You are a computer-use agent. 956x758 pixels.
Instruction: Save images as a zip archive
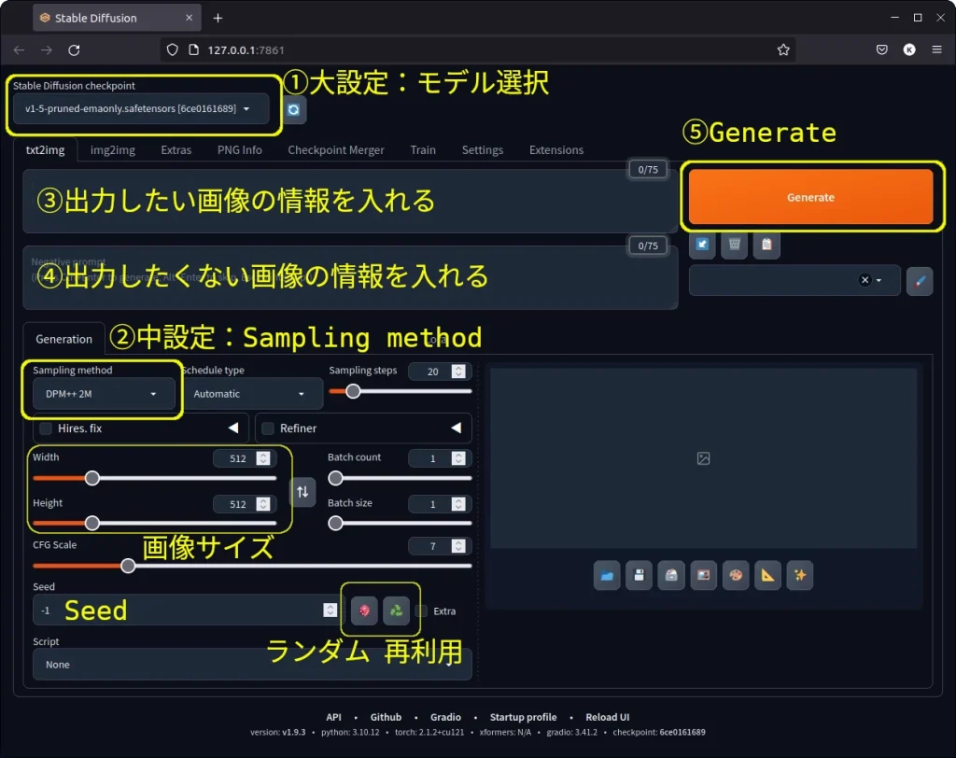pos(671,575)
